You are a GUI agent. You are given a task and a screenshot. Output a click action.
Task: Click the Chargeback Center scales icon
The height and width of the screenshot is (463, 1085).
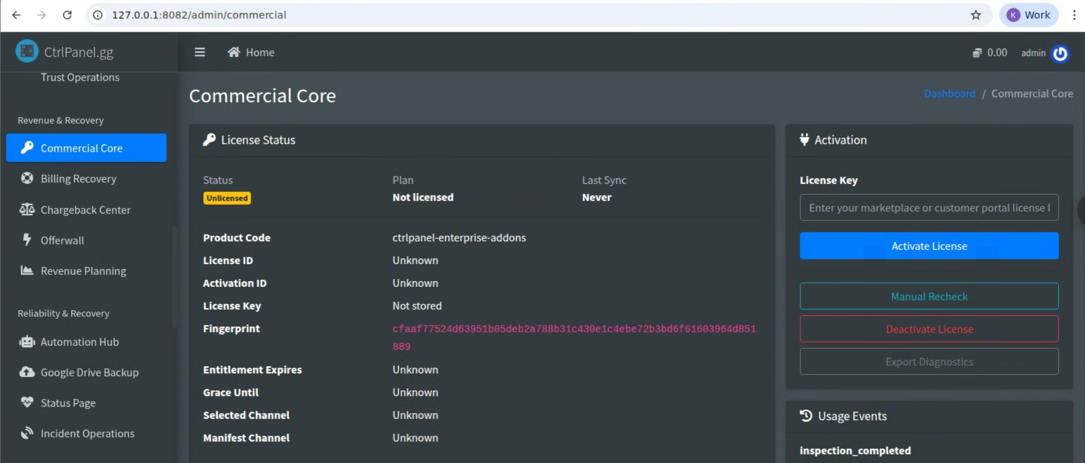(x=27, y=210)
